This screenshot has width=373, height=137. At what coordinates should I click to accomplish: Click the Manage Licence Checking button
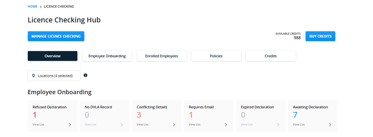point(56,36)
